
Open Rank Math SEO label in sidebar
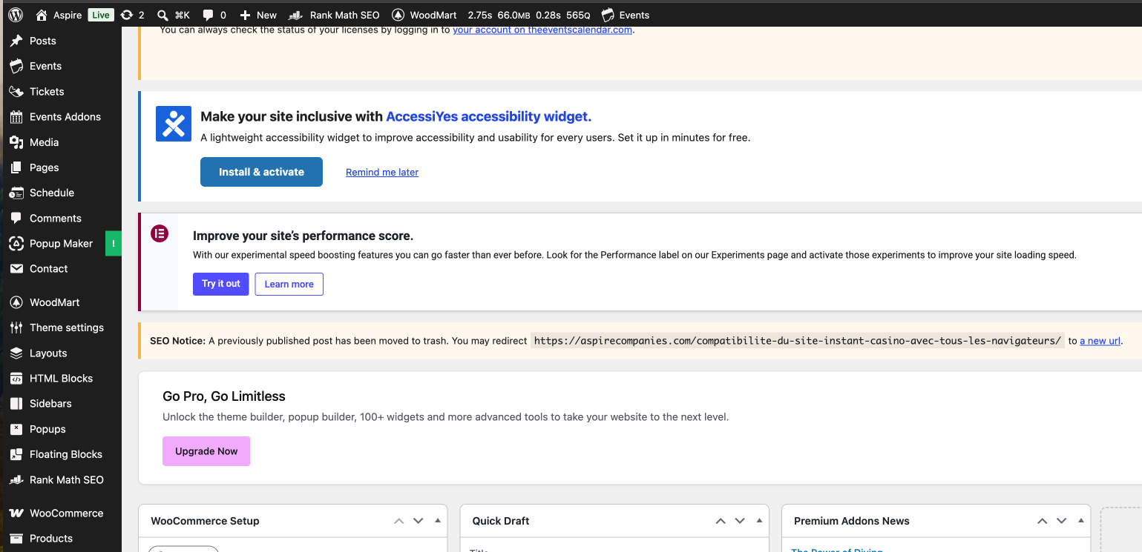[x=67, y=480]
